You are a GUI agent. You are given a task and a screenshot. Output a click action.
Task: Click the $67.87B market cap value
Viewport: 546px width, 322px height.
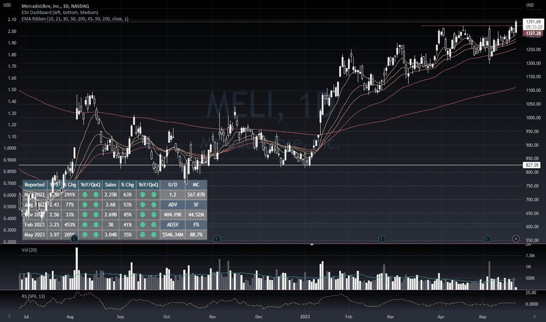click(x=196, y=195)
